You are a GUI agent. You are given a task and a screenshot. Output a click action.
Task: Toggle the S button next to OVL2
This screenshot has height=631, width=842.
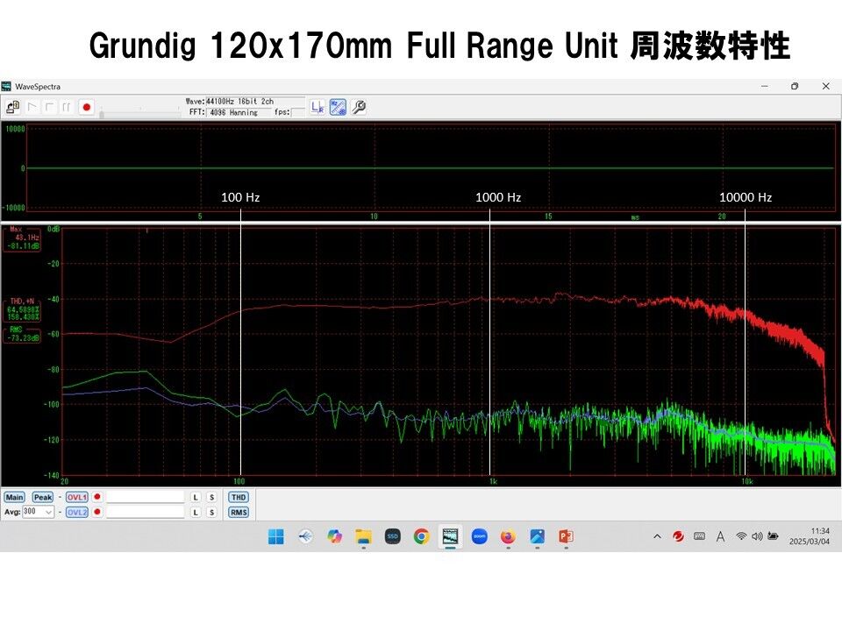click(x=211, y=512)
